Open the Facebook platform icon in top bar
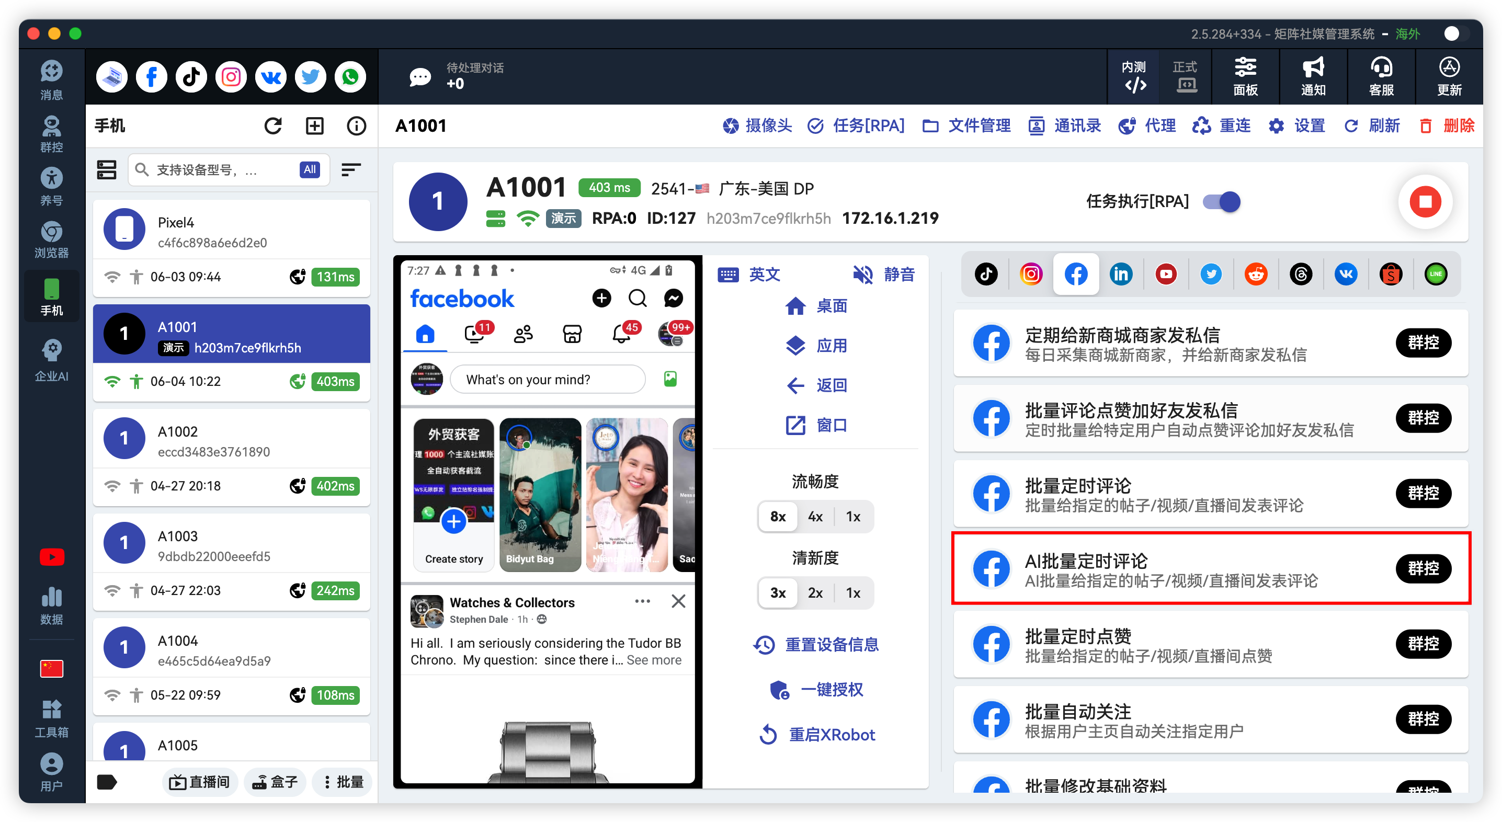1502x822 pixels. tap(151, 77)
